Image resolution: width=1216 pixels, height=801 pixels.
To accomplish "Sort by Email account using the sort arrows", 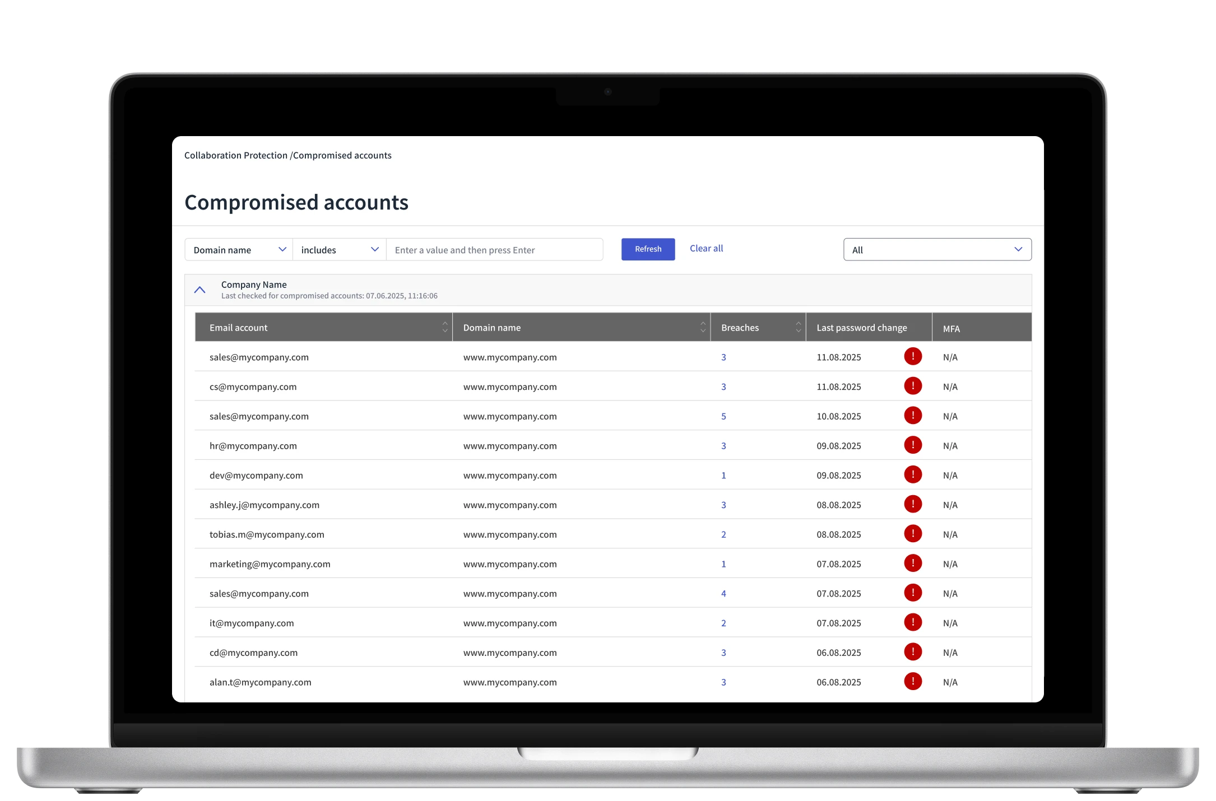I will coord(445,327).
